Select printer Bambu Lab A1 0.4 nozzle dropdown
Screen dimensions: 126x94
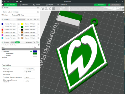[x=19, y=12]
